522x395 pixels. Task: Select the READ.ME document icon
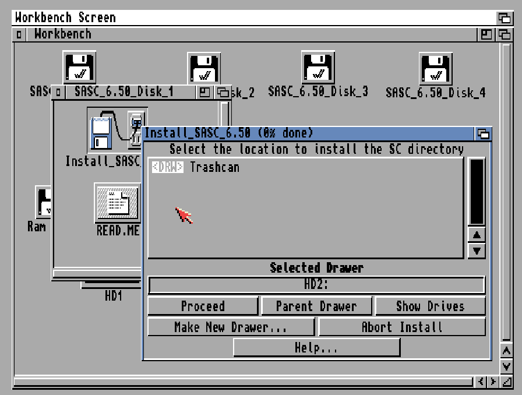tap(118, 203)
